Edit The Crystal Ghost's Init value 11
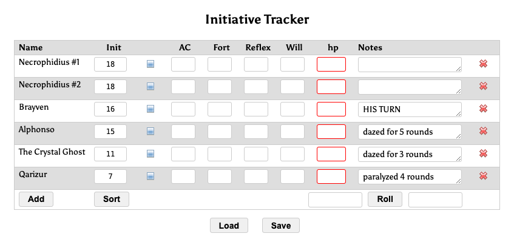This screenshot has height=242, width=514. click(x=110, y=154)
